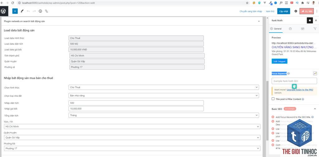
Task: Click the Rank Math star pin icon
Action: tap(310, 20)
